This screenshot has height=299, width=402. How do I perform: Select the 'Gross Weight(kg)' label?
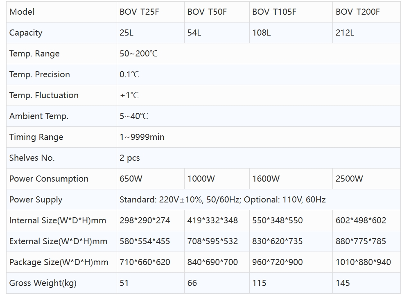pyautogui.click(x=43, y=283)
